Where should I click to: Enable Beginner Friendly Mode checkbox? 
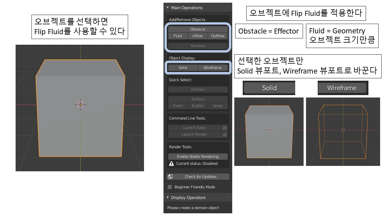click(x=170, y=187)
